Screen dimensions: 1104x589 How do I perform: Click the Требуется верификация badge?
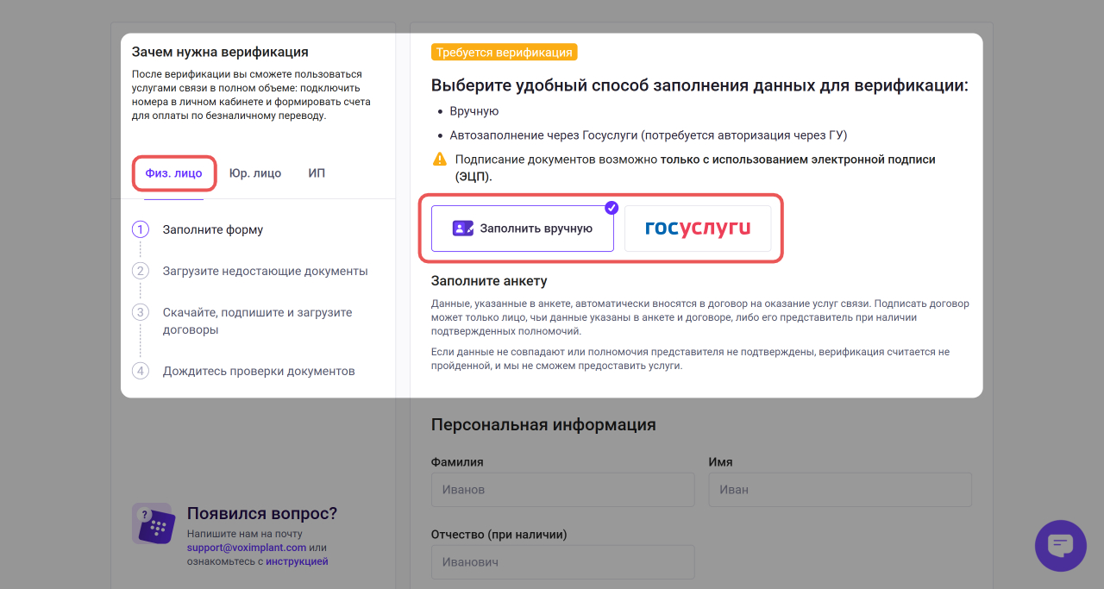(504, 52)
